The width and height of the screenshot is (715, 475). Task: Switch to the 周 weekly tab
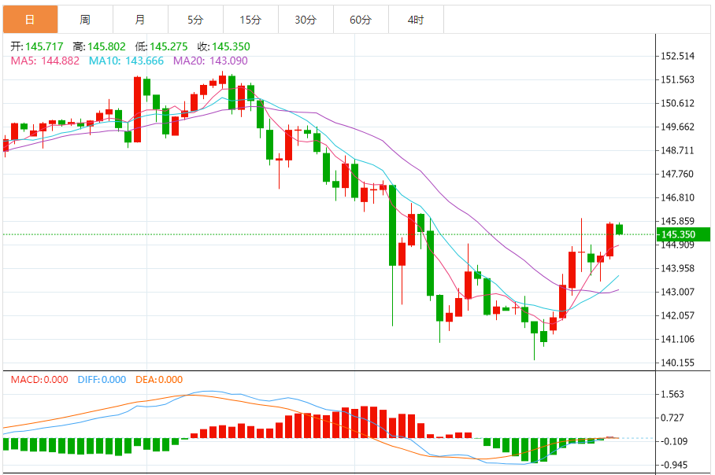[85, 20]
